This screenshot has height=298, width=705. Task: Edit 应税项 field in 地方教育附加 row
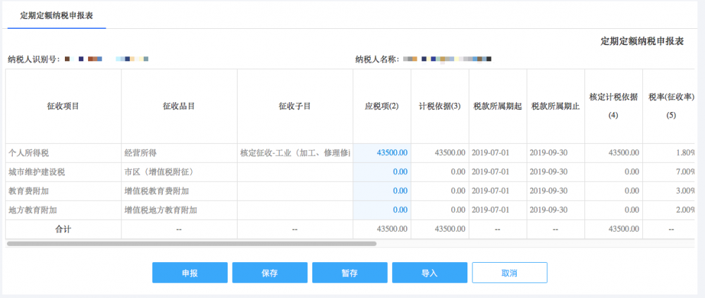381,210
